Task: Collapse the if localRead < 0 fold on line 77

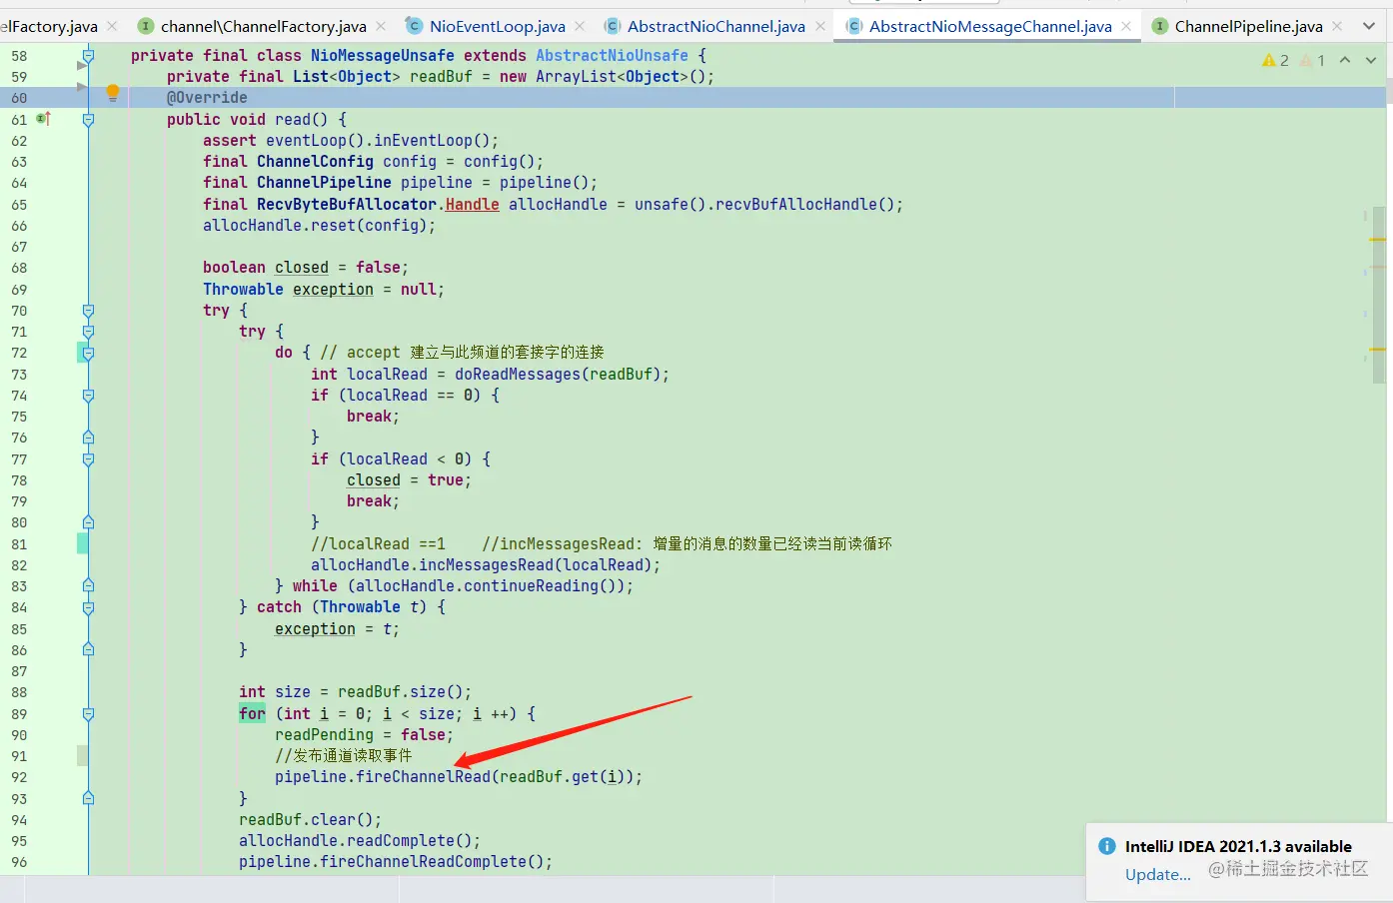Action: (88, 459)
